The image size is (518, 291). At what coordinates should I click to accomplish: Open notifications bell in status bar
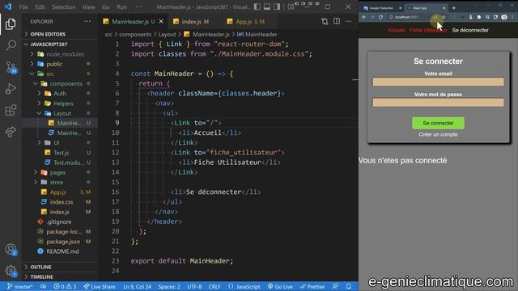point(349,286)
